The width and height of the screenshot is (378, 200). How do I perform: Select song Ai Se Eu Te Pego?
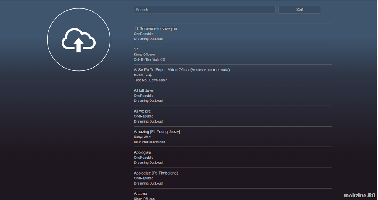pos(182,70)
